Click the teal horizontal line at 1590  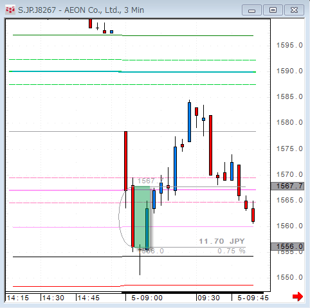pos(132,71)
